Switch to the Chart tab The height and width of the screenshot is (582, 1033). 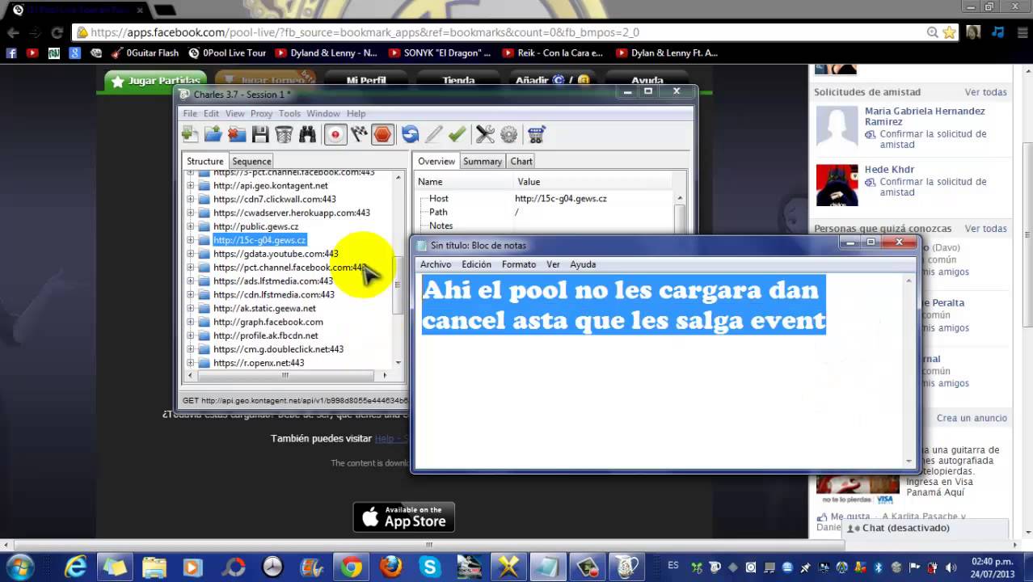coord(521,161)
